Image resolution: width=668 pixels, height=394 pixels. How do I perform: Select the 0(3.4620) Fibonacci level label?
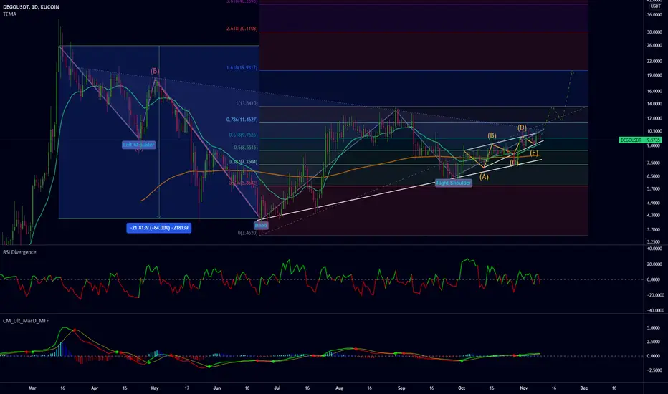point(247,233)
